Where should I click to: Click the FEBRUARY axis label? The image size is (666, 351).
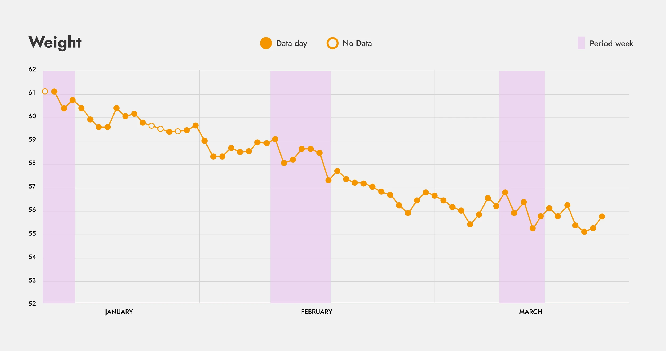click(316, 312)
